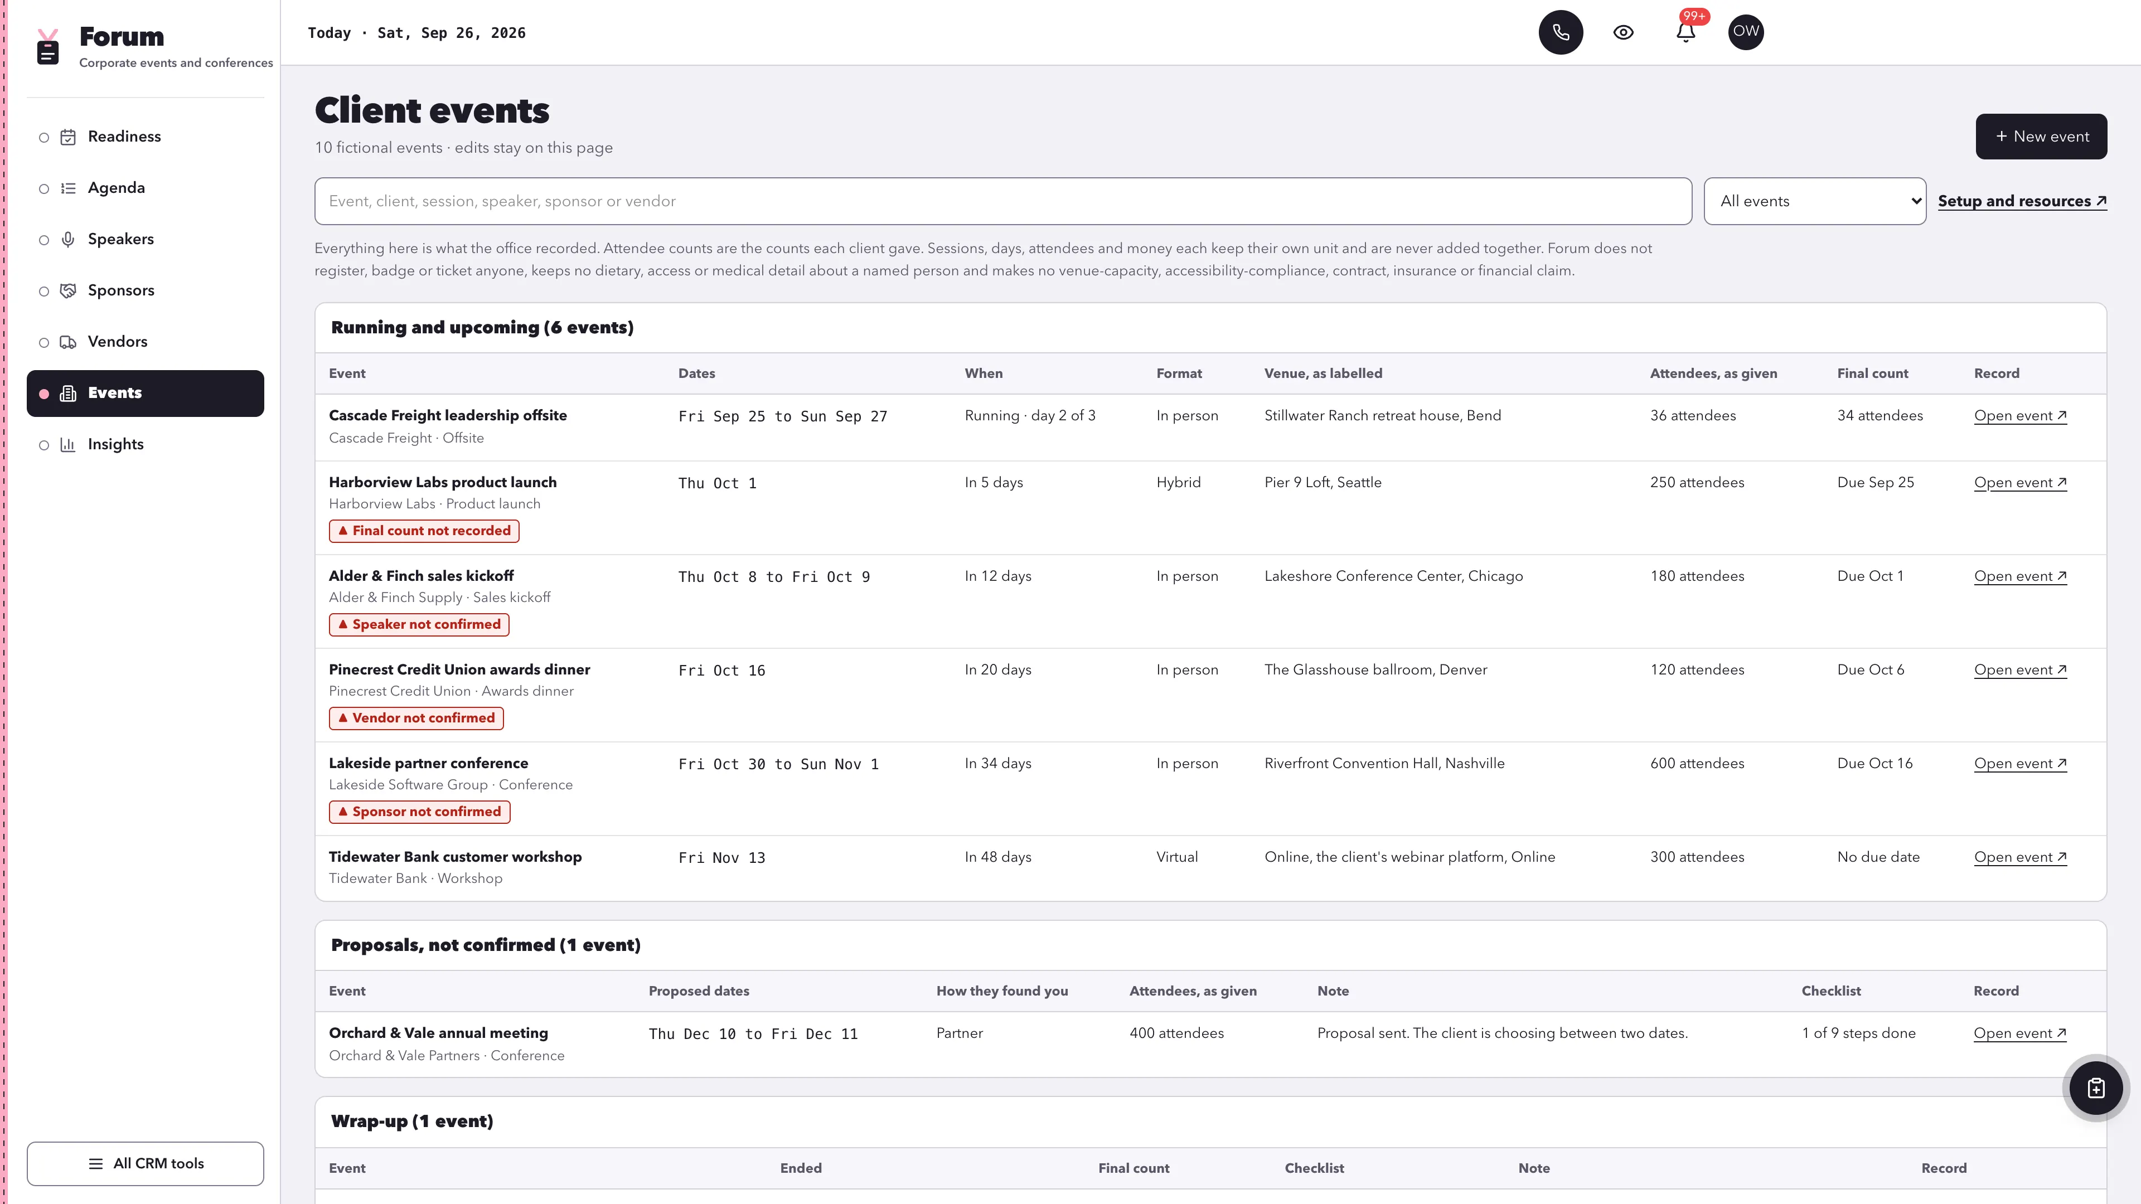Open event for Harborview Labs product launch
The width and height of the screenshot is (2141, 1204).
coord(2019,483)
